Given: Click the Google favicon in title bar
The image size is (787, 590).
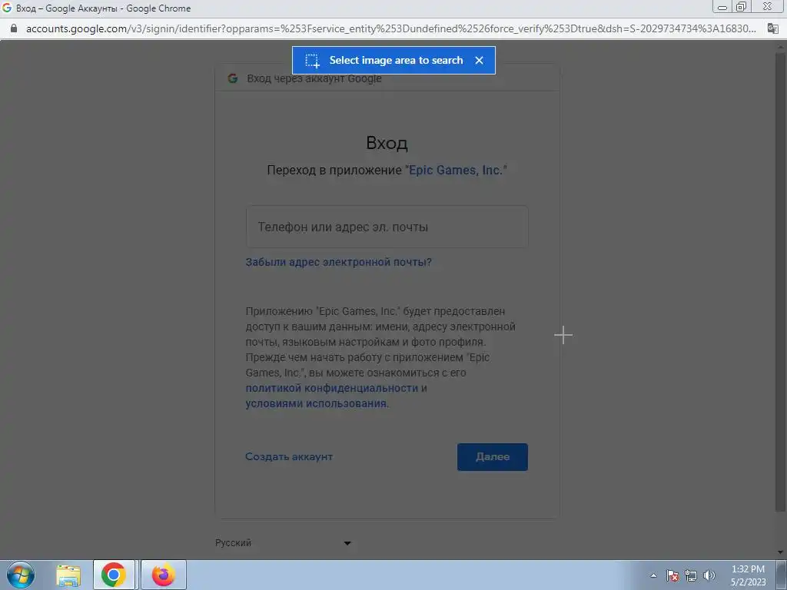Looking at the screenshot, I should (x=6, y=8).
